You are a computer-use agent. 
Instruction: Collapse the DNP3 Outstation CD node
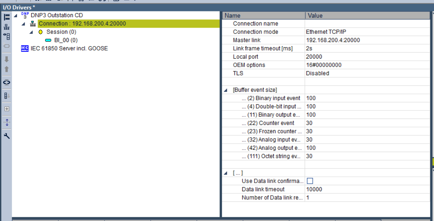point(16,15)
